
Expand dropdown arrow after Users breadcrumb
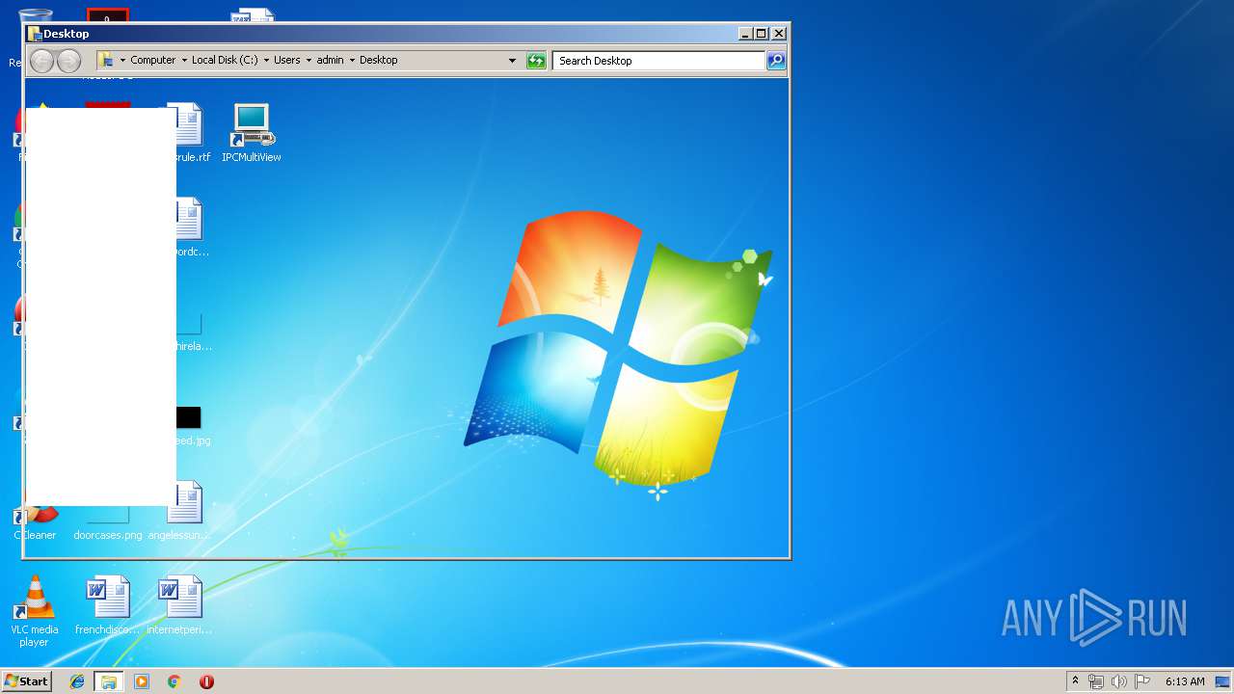click(x=308, y=60)
